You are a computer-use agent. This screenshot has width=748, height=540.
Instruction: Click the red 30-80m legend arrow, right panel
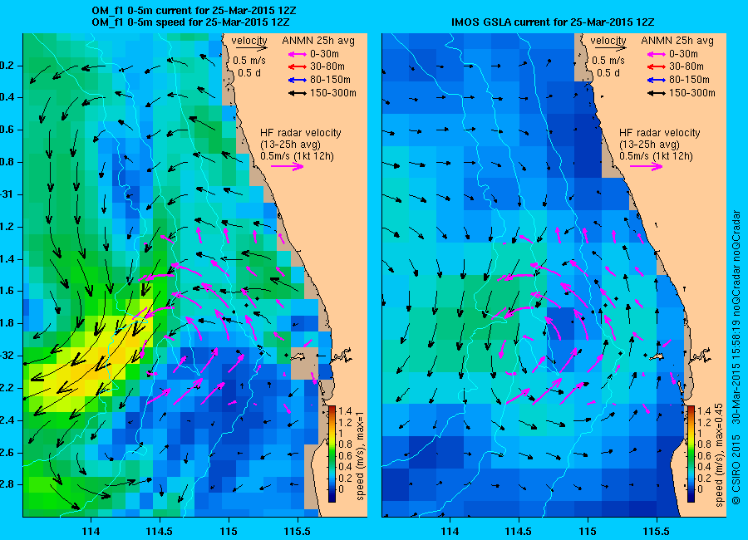click(x=657, y=66)
